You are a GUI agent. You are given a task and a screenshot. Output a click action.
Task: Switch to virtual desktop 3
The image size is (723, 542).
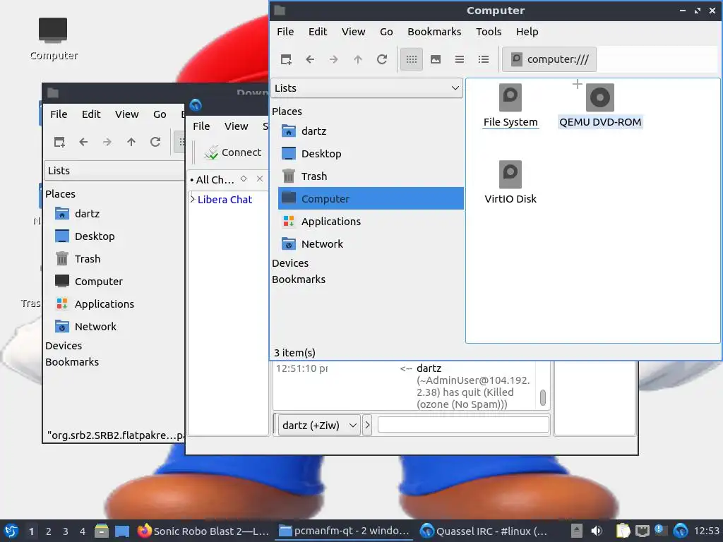pyautogui.click(x=66, y=531)
